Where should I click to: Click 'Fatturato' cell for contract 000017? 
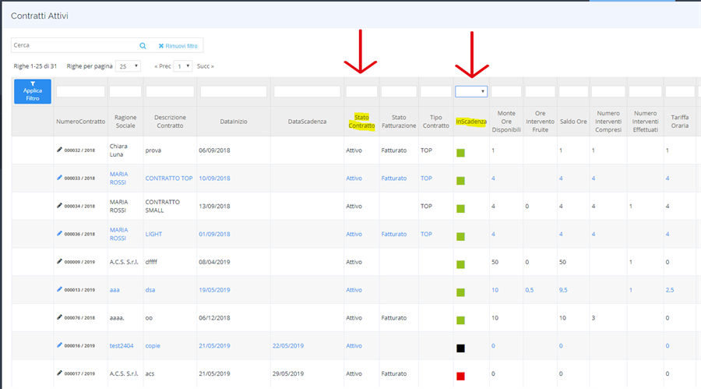pos(394,373)
